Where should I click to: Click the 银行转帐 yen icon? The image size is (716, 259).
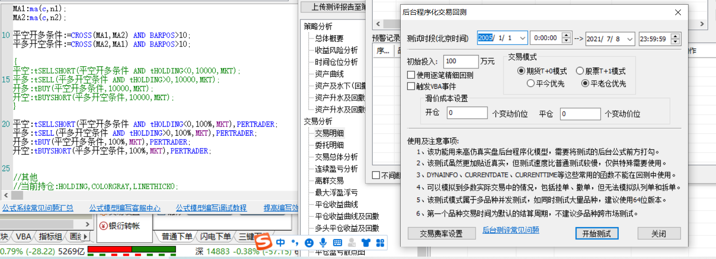point(104,226)
